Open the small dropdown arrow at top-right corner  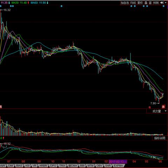click(166, 3)
